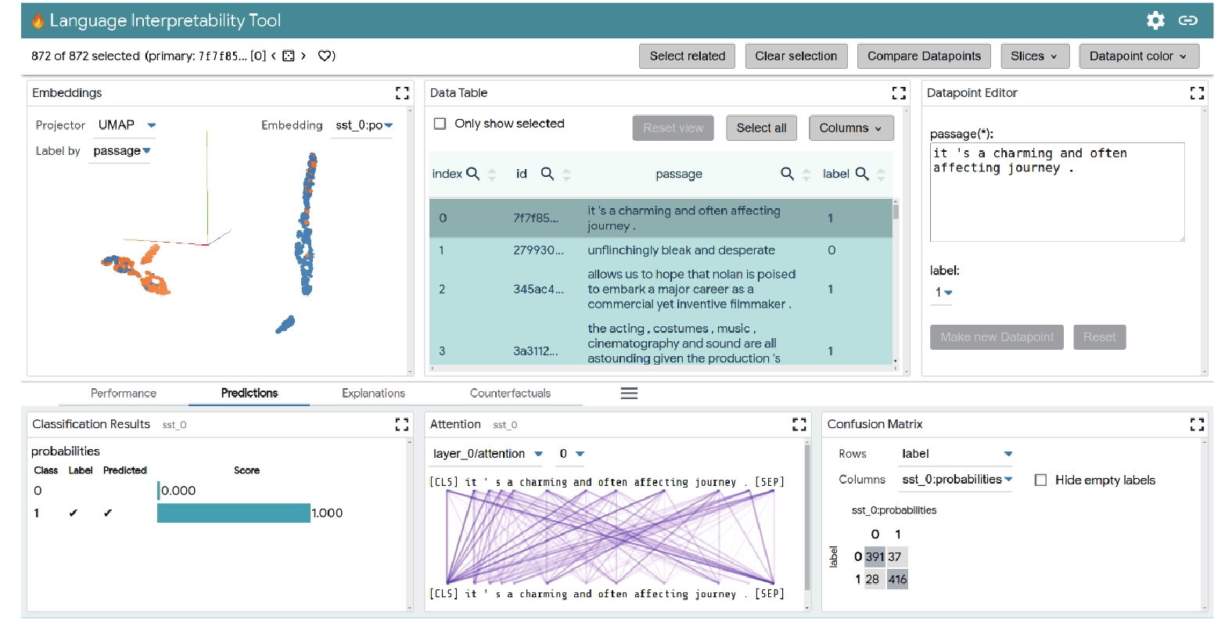This screenshot has height=619, width=1232.
Task: Change the label value dropdown in editor
Action: pyautogui.click(x=943, y=293)
